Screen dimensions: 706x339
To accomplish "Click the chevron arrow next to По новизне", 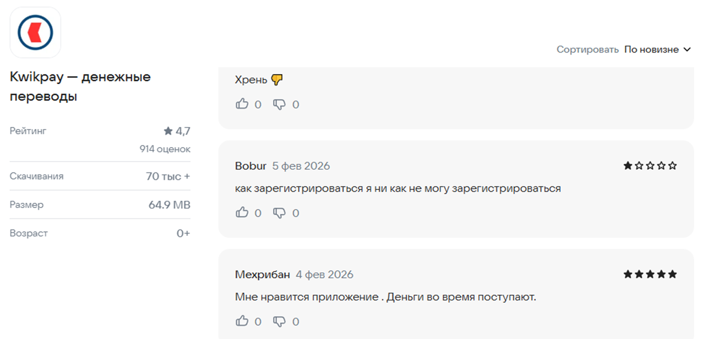I will 687,49.
